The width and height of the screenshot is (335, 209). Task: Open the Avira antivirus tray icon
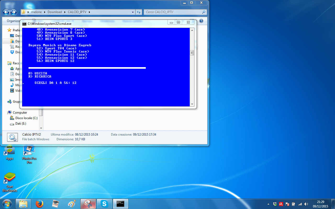click(281, 204)
